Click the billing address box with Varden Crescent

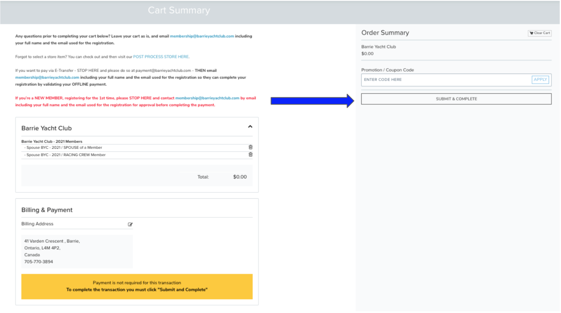pos(77,251)
